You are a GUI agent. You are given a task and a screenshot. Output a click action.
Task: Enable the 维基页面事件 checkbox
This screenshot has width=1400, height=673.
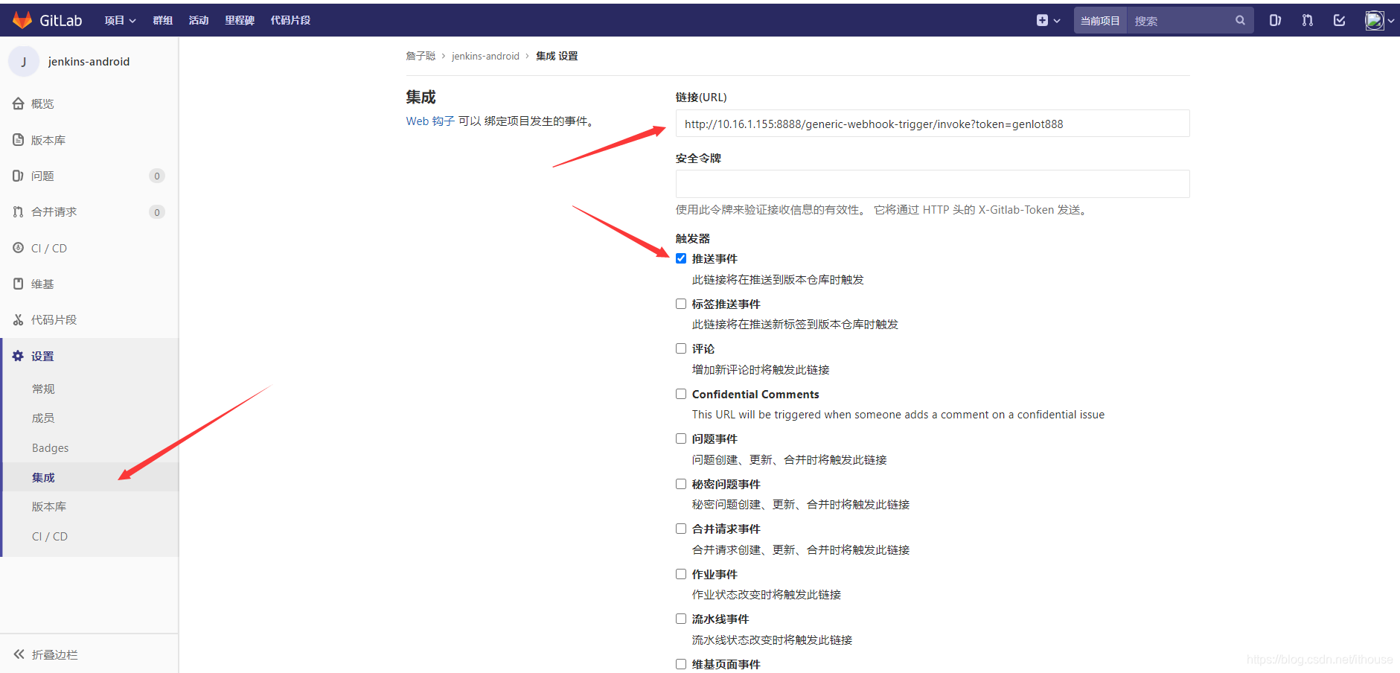click(x=681, y=664)
